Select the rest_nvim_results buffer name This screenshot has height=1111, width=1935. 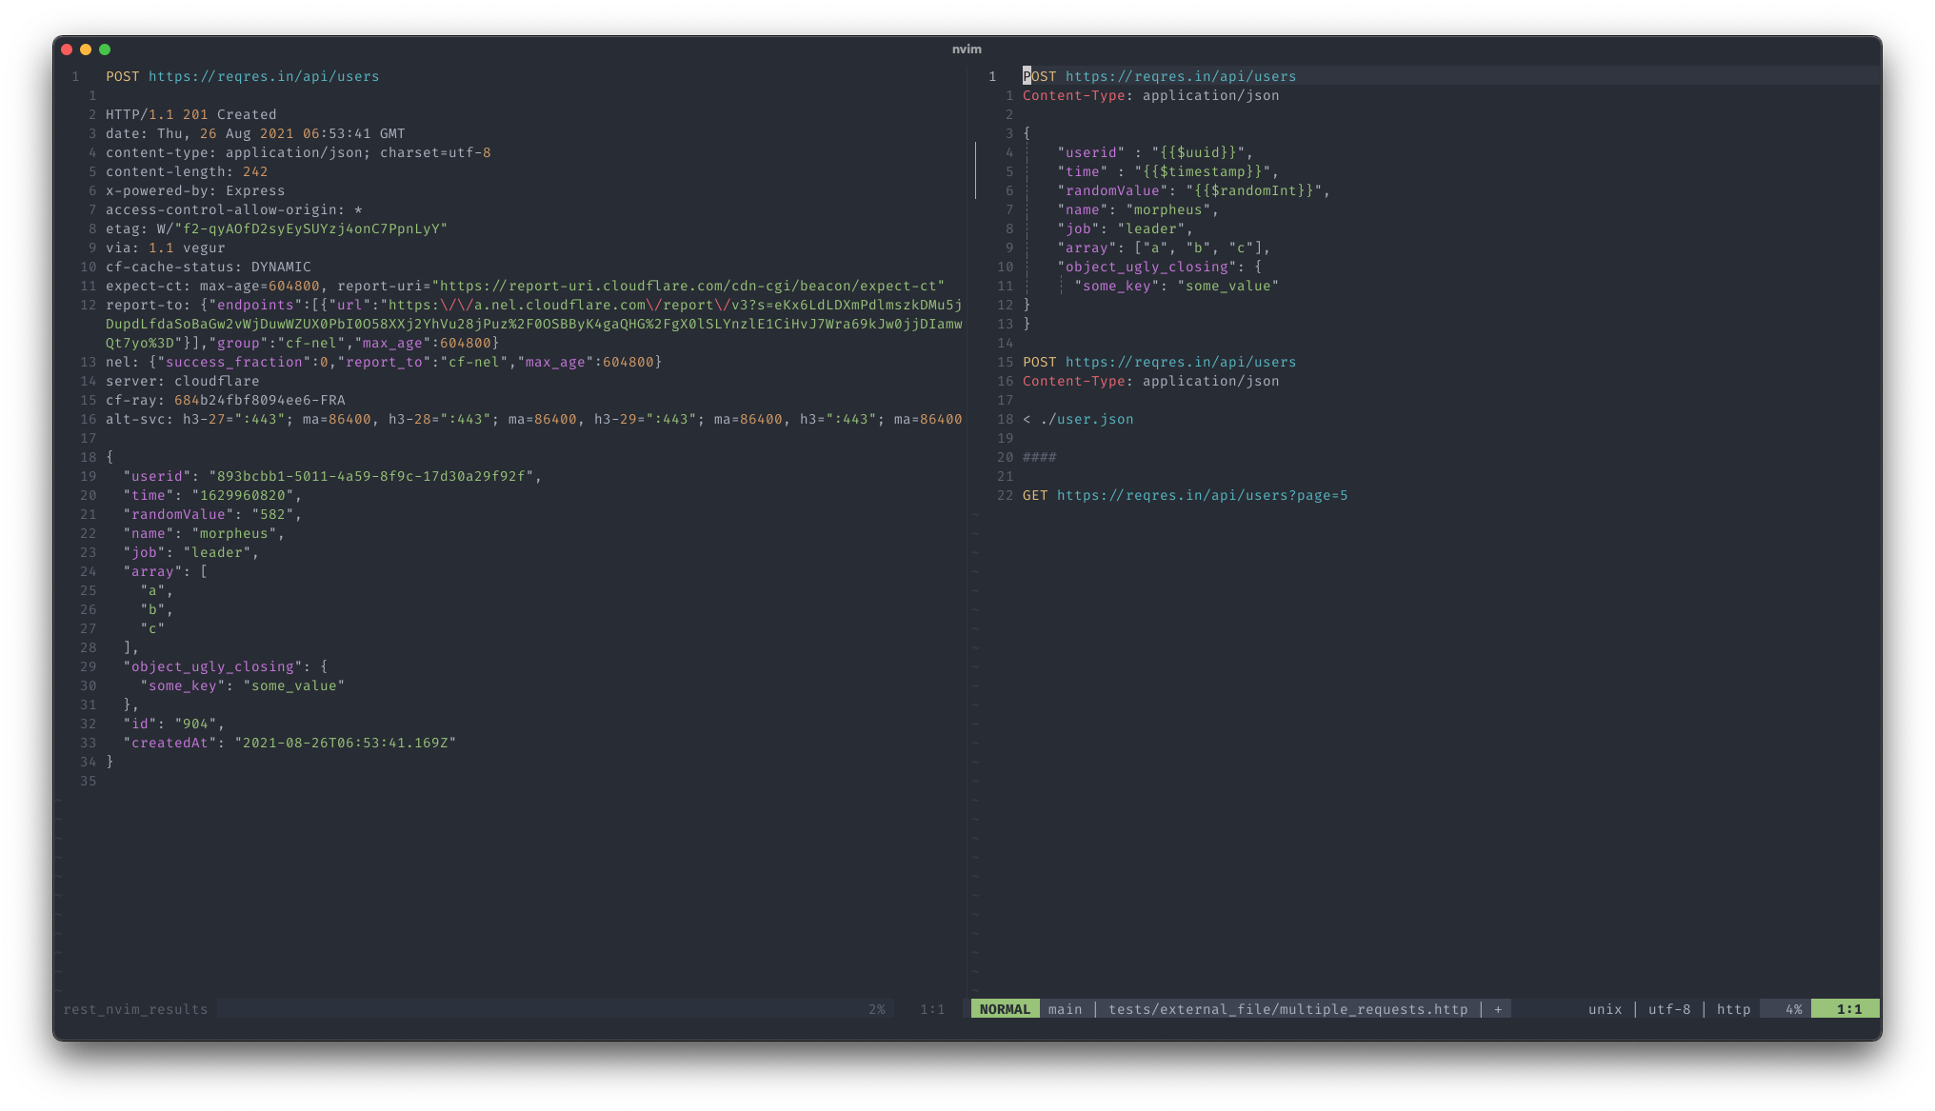point(135,1009)
